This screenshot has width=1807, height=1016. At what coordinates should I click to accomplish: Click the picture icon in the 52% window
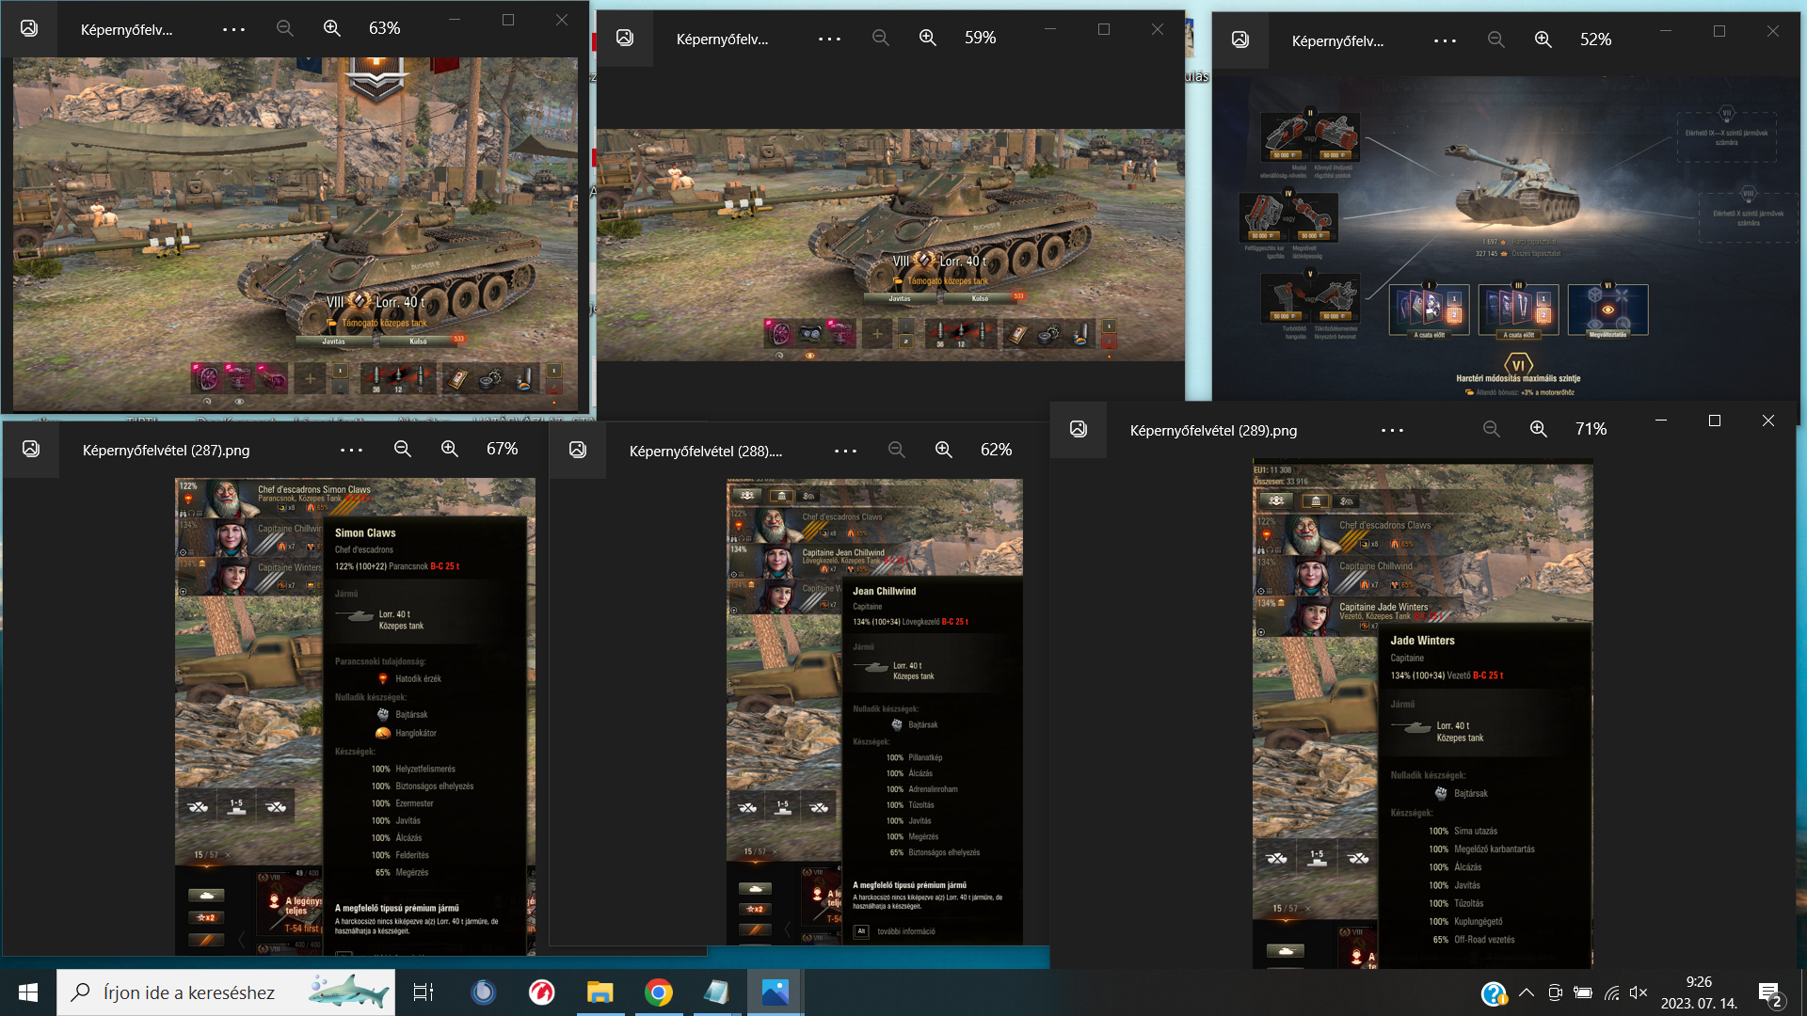click(x=1240, y=40)
